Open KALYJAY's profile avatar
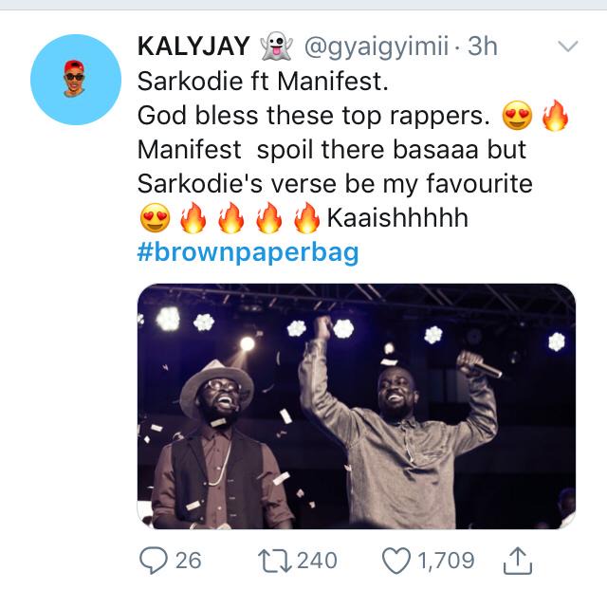Image resolution: width=607 pixels, height=590 pixels. [x=76, y=80]
